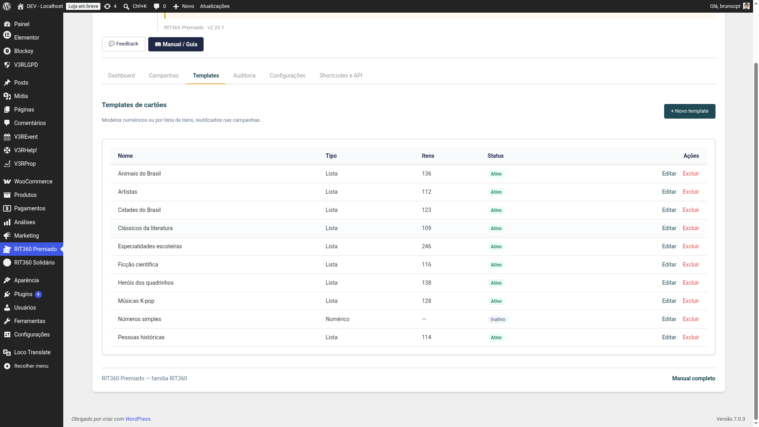Click + Novo template button

coord(689,111)
